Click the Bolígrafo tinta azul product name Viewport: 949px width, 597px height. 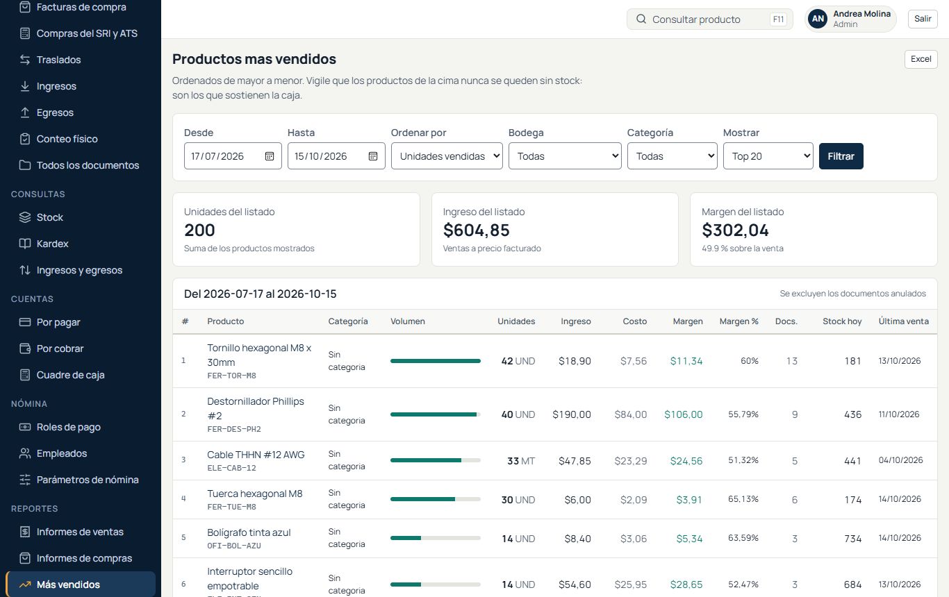point(249,532)
